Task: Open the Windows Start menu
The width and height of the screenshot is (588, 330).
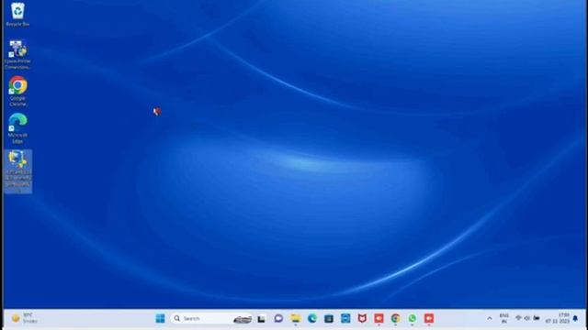Action: pos(160,318)
